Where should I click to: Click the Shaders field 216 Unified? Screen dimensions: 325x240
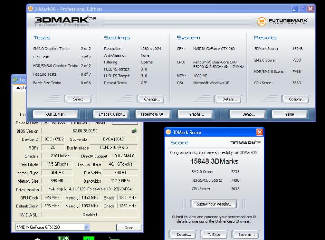(x=60, y=156)
